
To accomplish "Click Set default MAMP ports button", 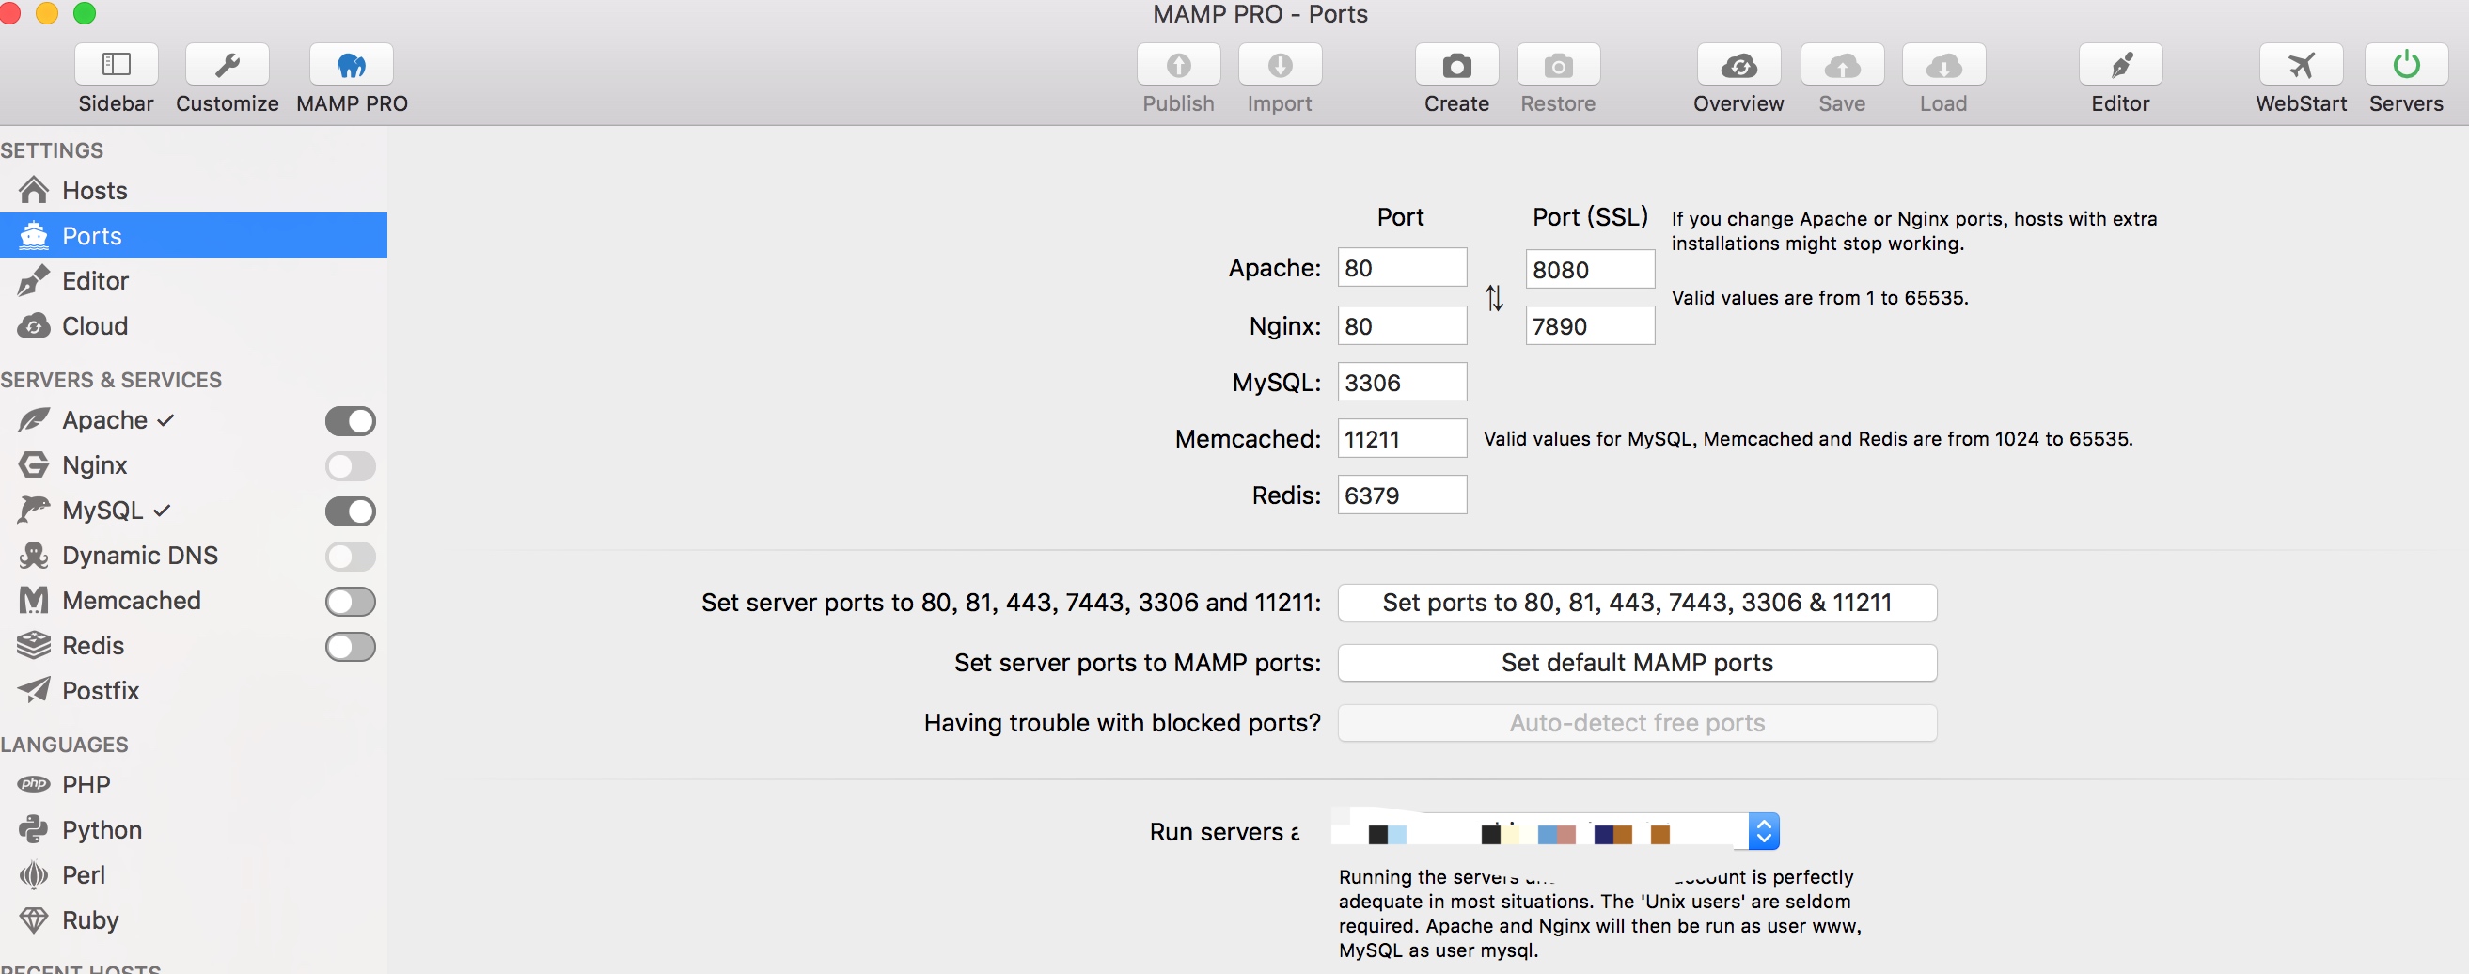I will click(x=1637, y=663).
